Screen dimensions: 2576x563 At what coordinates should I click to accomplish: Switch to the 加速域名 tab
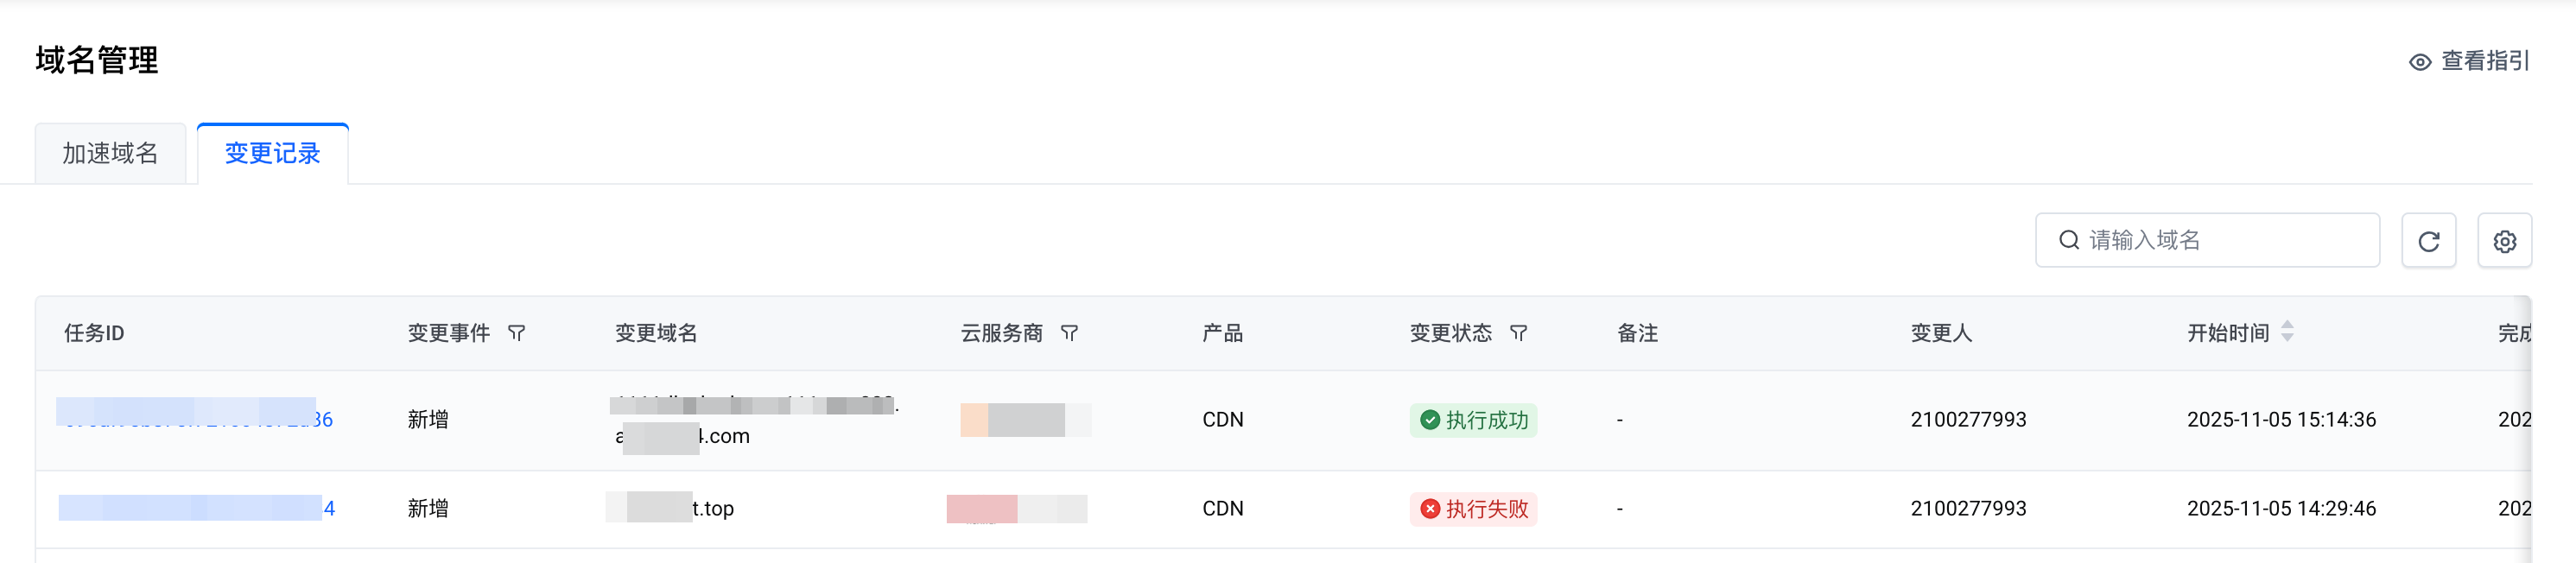pyautogui.click(x=110, y=153)
